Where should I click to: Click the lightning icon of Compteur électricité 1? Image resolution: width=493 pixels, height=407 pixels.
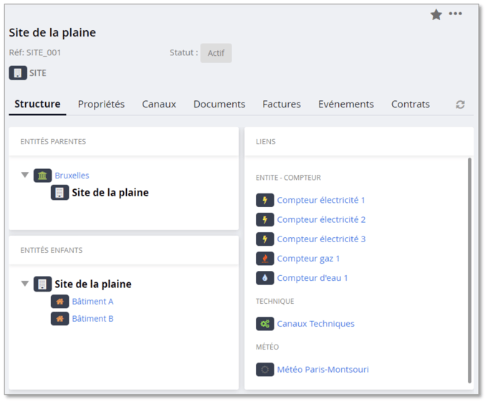(265, 201)
